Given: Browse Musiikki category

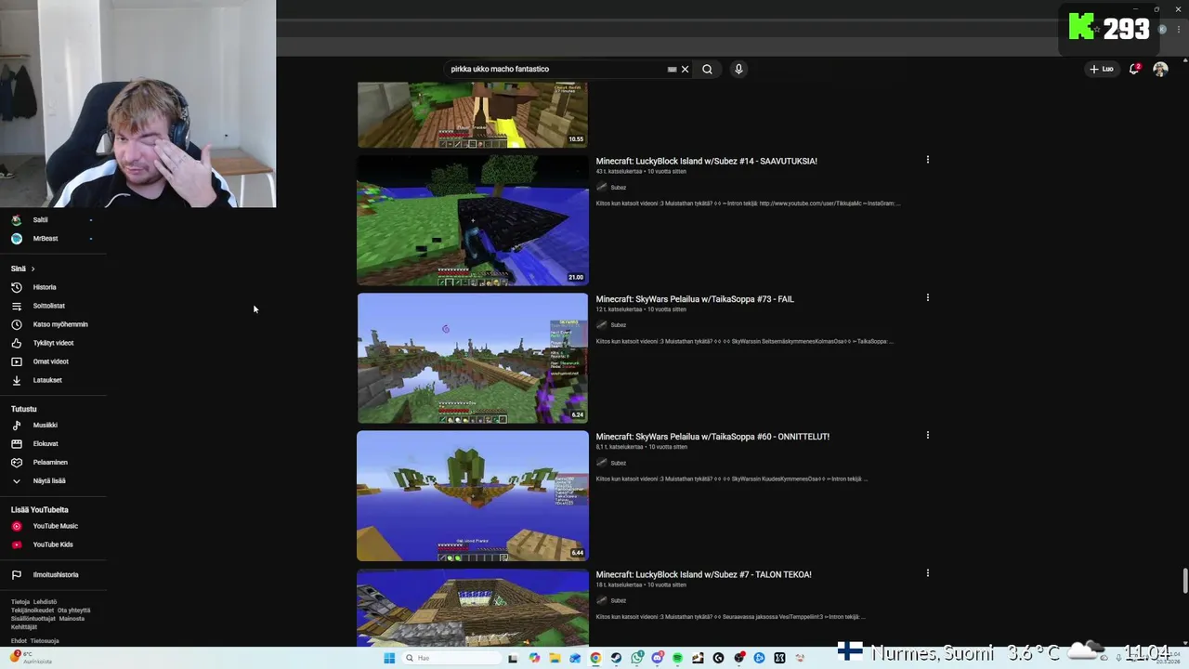Looking at the screenshot, I should point(45,426).
